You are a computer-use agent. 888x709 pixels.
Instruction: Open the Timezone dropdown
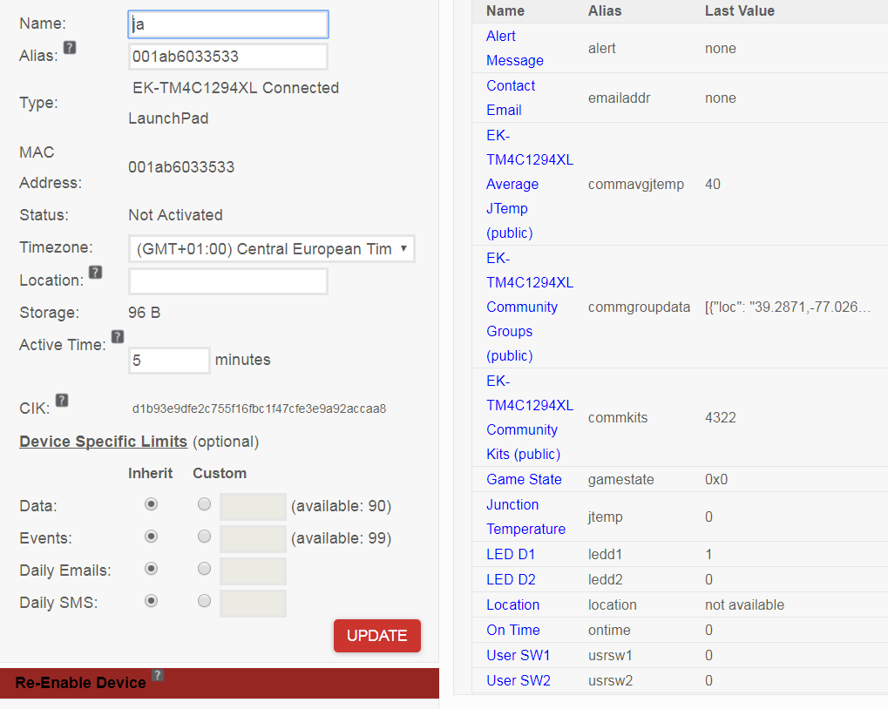tap(272, 249)
